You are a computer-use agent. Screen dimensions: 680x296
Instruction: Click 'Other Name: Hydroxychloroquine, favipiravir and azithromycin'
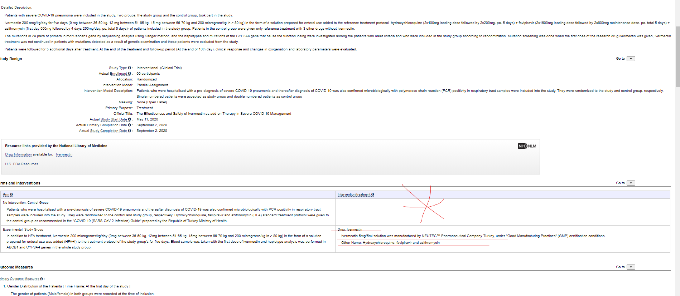tap(390, 243)
